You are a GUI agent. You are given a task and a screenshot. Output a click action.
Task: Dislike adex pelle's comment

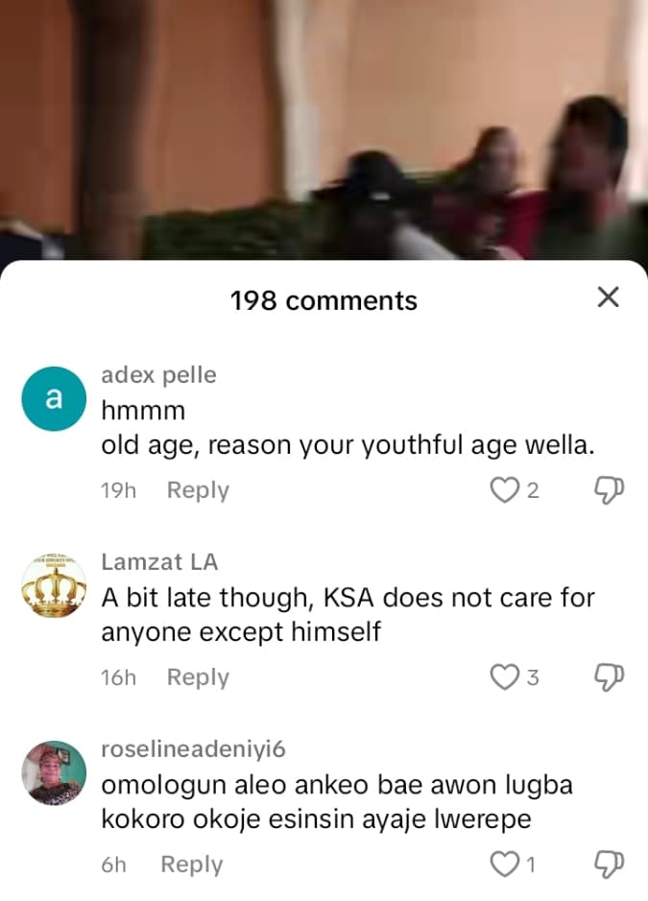point(609,490)
